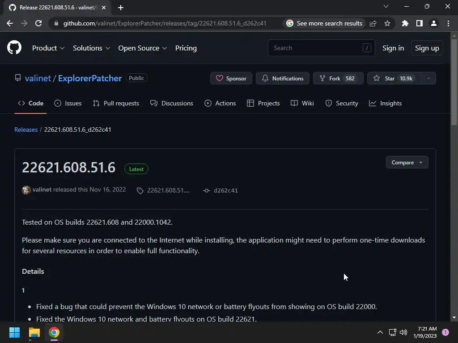Click the Latest release badge

click(x=136, y=169)
